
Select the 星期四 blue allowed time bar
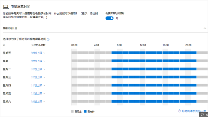pos(154,85)
